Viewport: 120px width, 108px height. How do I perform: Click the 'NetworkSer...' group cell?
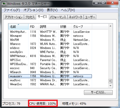point(82,40)
